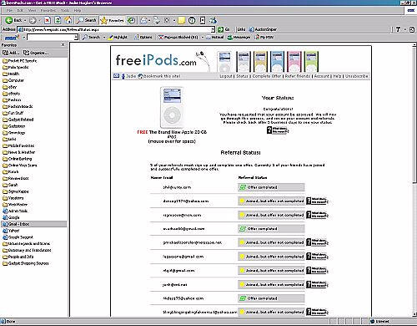The width and height of the screenshot is (417, 326).
Task: Expand the address bar dropdown arrow
Action: coord(213,29)
